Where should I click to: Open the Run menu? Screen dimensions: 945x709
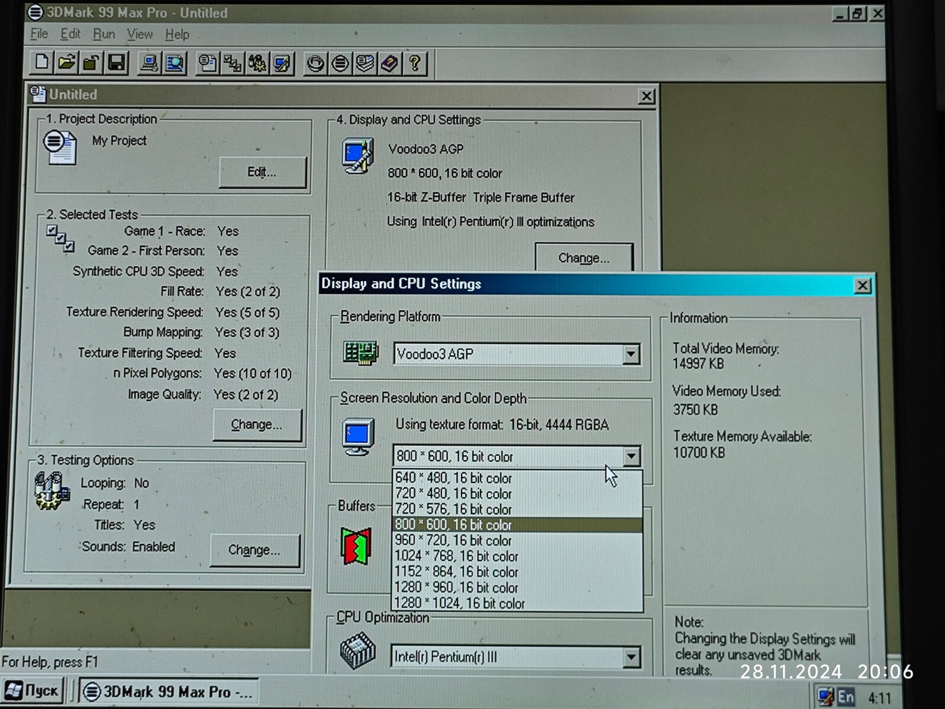[x=104, y=34]
